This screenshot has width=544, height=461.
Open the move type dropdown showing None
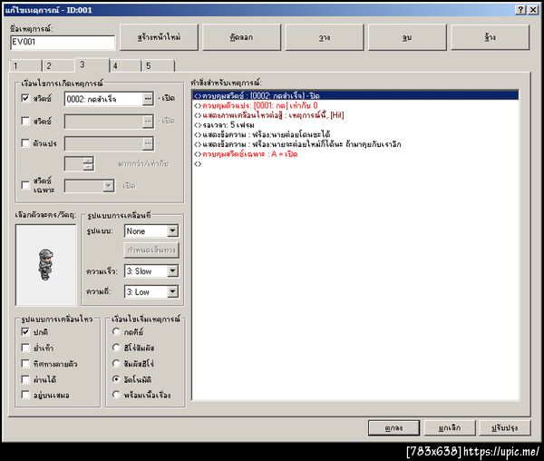(172, 230)
